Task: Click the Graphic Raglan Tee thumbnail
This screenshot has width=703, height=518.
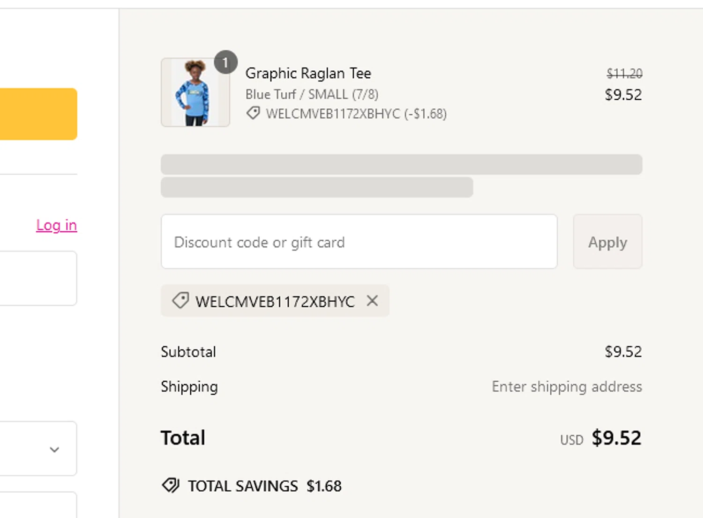Action: click(195, 93)
